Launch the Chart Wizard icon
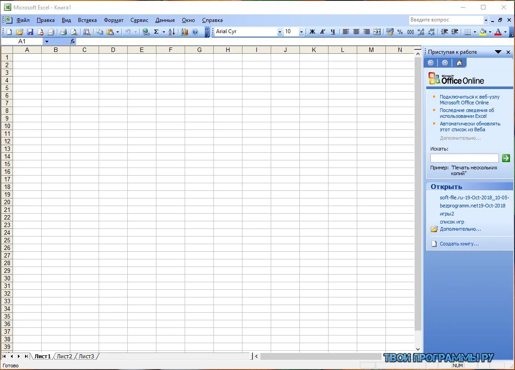 [x=185, y=32]
